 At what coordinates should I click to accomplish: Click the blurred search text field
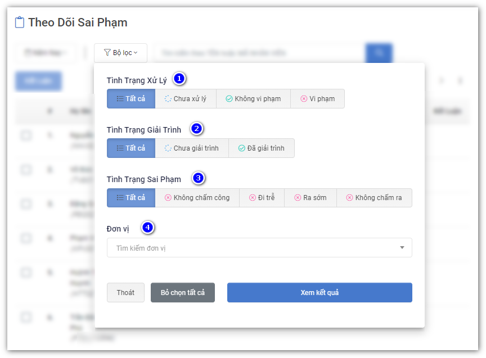[259, 53]
